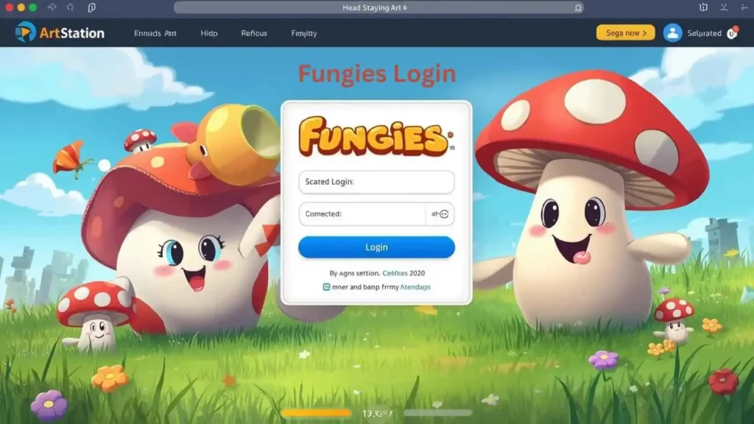This screenshot has height=424, width=754.
Task: Click the password visibility icon in the Comected field
Action: tap(443, 214)
